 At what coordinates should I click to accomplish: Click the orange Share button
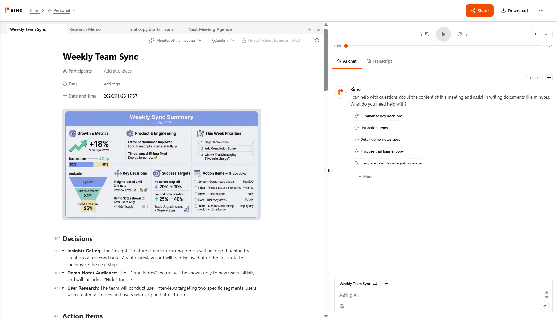pyautogui.click(x=479, y=11)
